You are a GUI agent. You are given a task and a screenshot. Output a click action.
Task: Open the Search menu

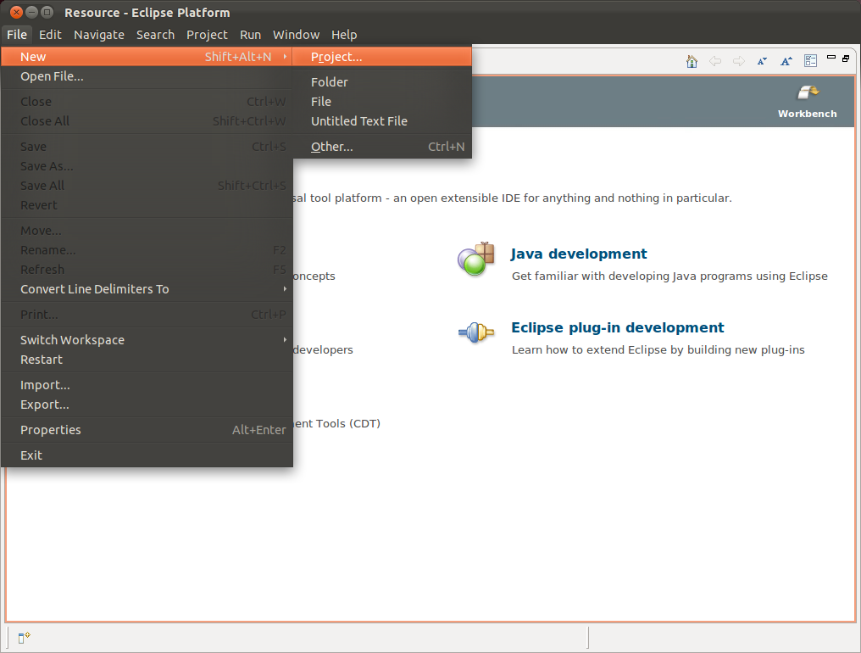[x=155, y=35]
